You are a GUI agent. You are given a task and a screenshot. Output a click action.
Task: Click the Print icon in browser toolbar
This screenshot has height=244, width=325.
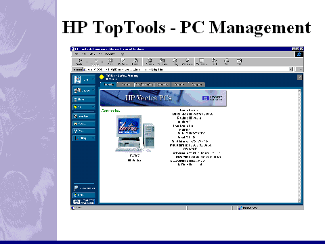pos(226,62)
